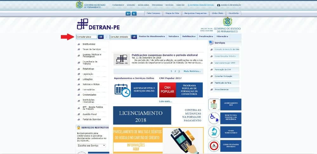Screen dimensions: 317x154
Task: Open EPT - Escola Pública de Trânsito
Action: pos(93,108)
